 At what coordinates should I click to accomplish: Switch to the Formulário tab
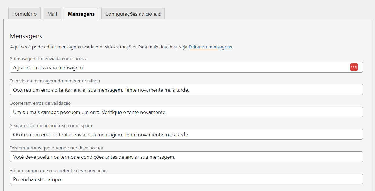click(24, 14)
